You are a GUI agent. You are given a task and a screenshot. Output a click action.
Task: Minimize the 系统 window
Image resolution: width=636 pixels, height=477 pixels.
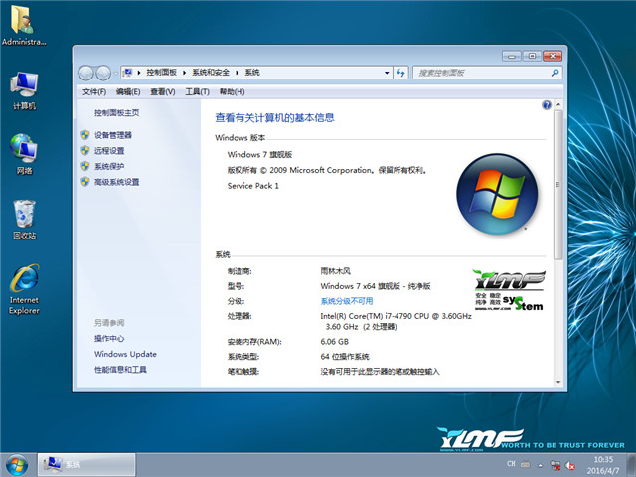coord(512,56)
